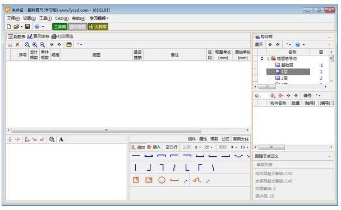The image size is (341, 210).
Task: Click the KL- component prefix field
Action: (260, 96)
